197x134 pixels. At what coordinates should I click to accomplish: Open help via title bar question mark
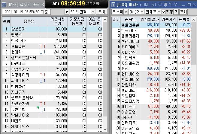click(176, 5)
